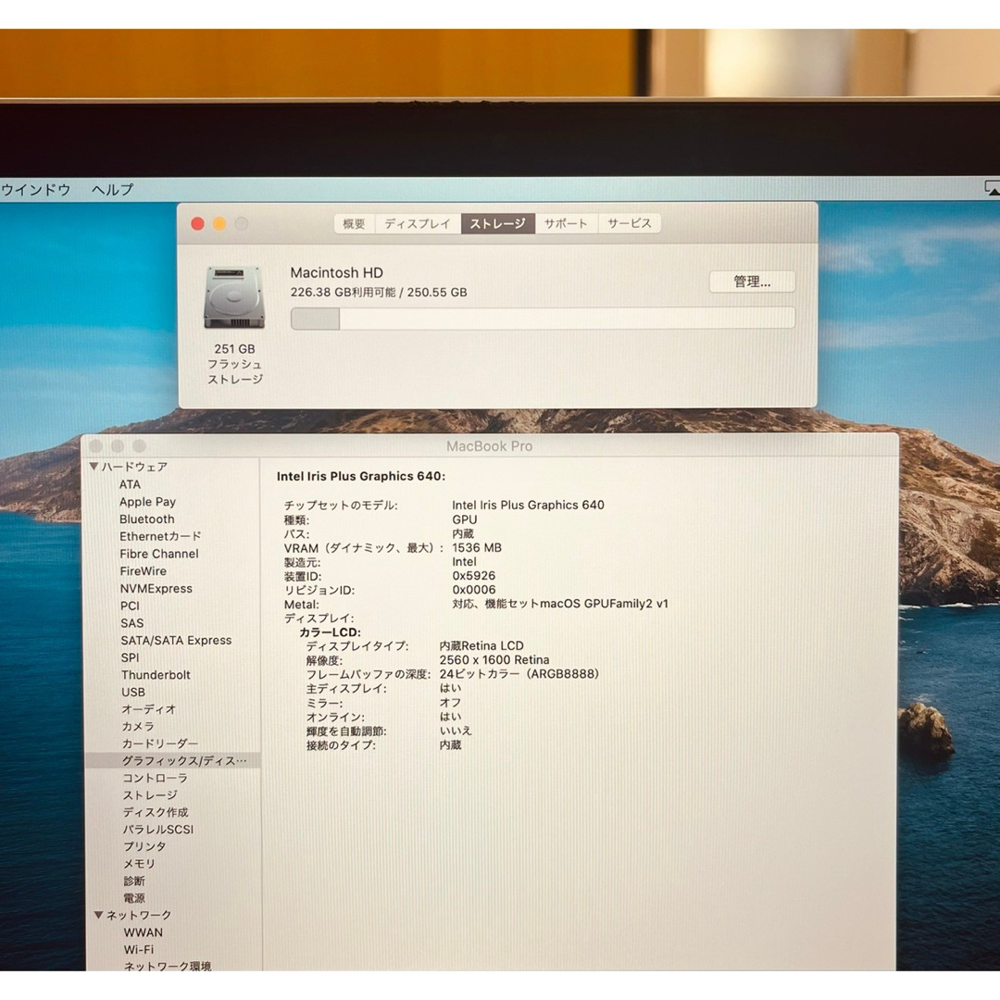Collapse the ハードウェア section triangle

point(94,466)
